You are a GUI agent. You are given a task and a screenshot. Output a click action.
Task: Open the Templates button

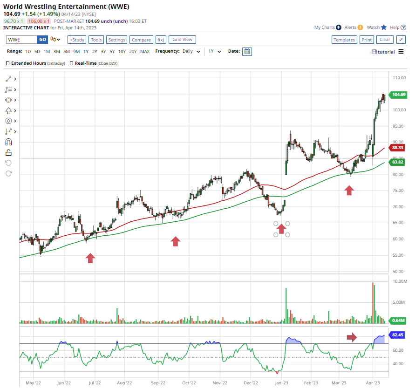(344, 40)
